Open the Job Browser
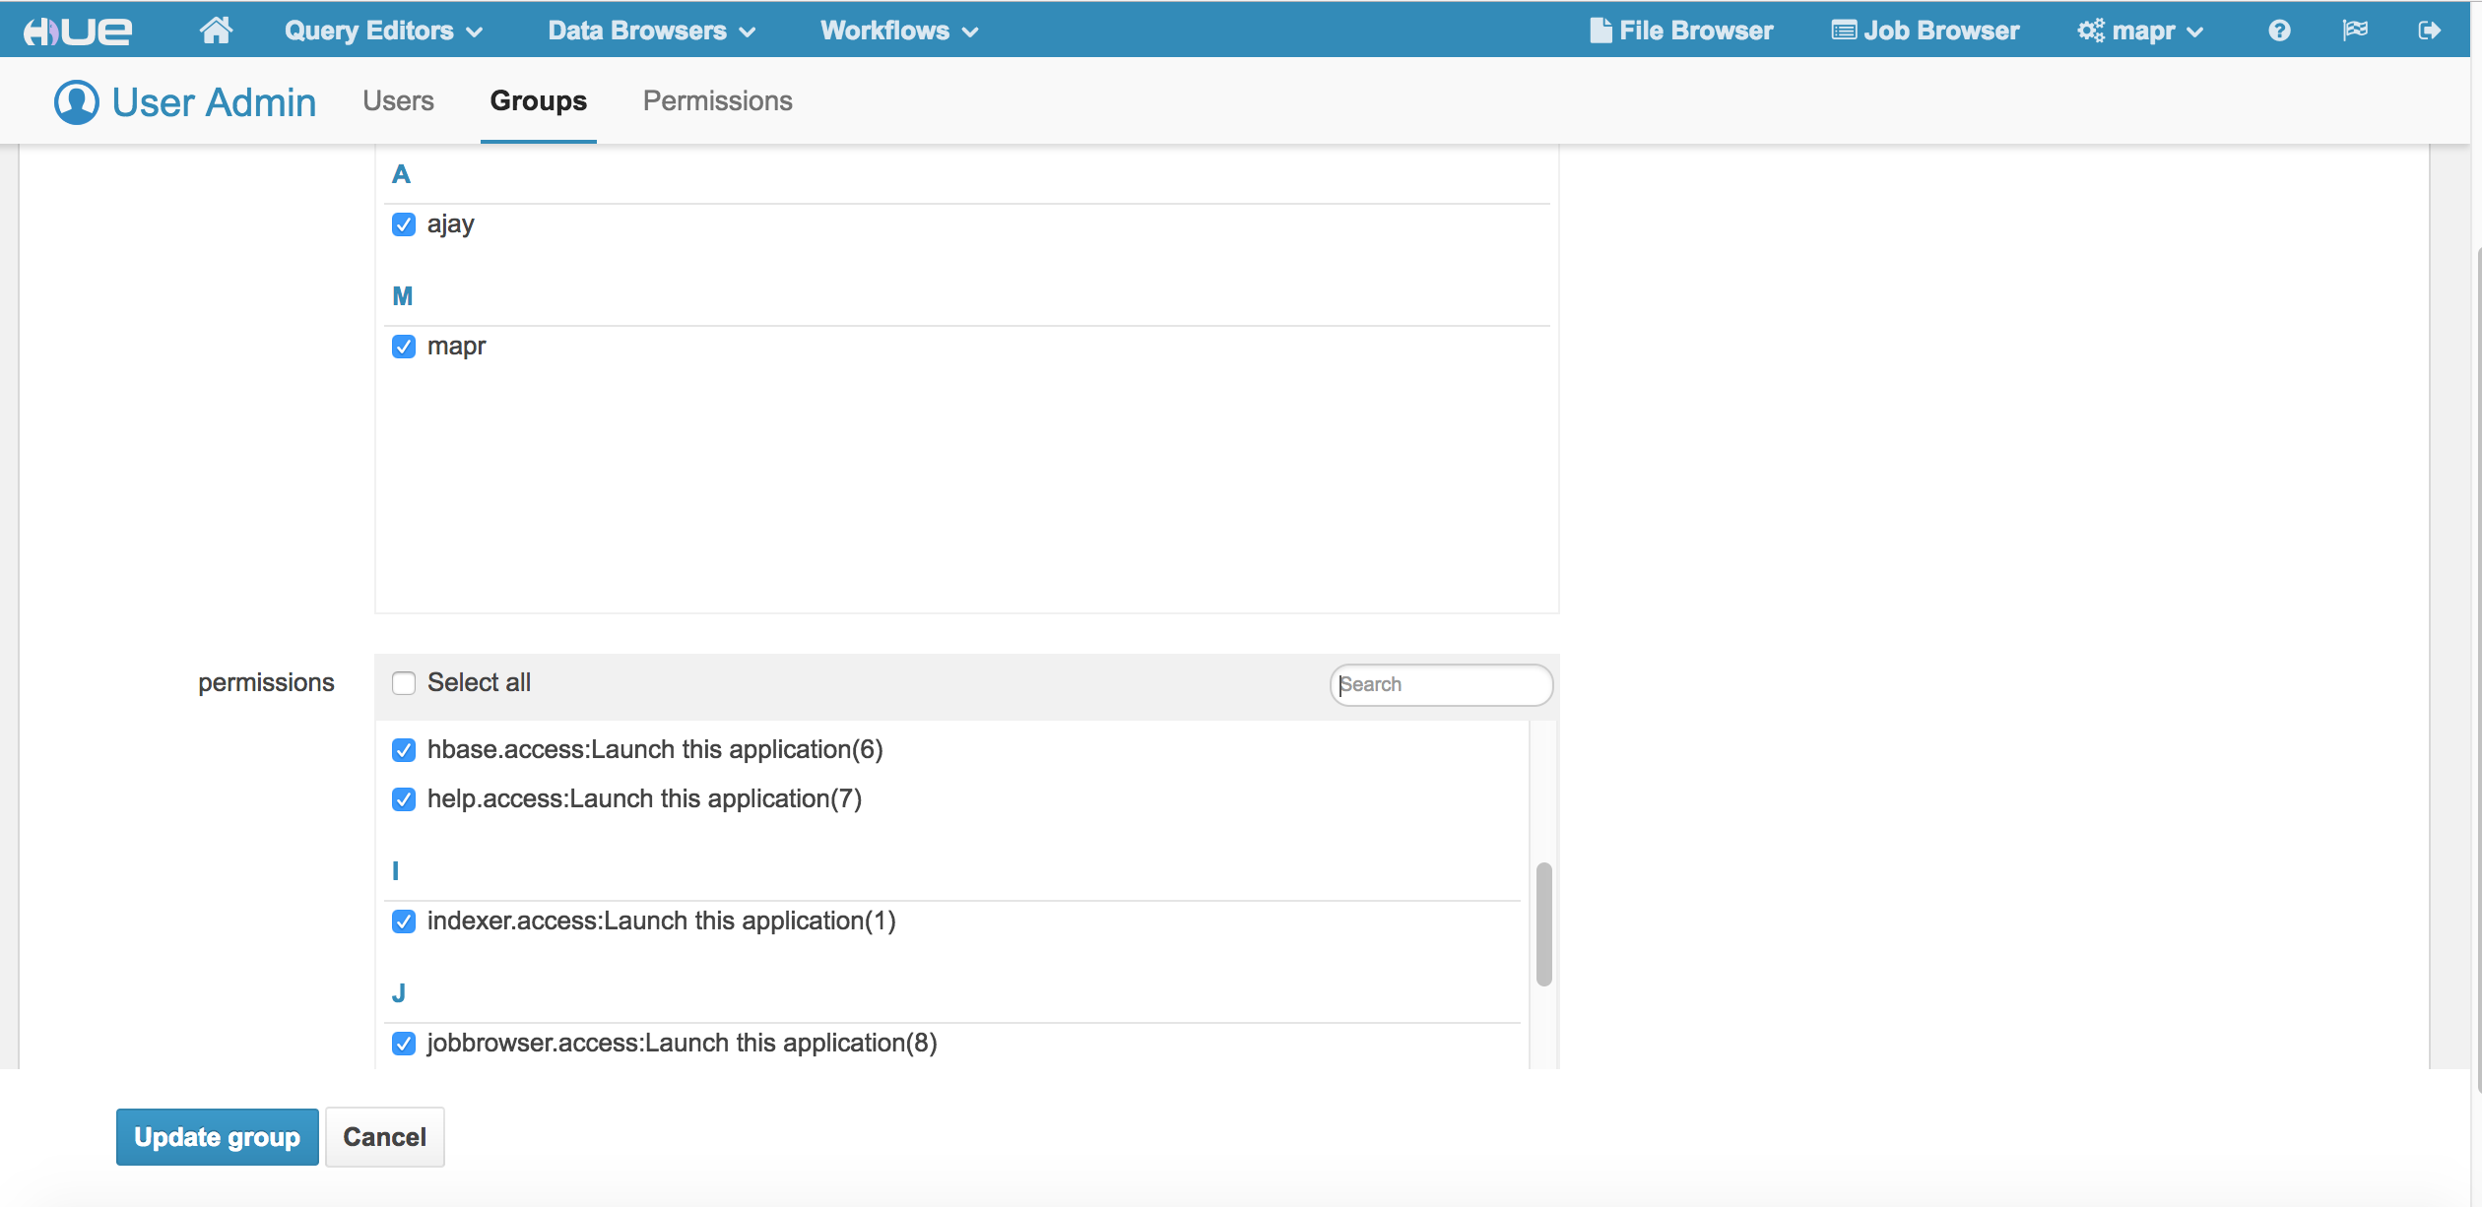The height and width of the screenshot is (1207, 2482). [x=1925, y=30]
